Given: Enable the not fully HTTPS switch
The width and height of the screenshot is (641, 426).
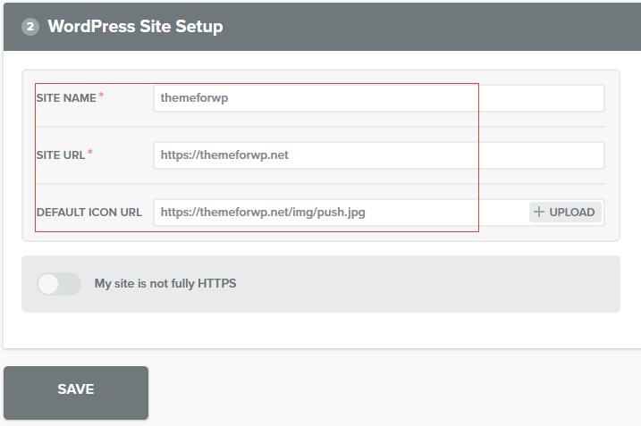Looking at the screenshot, I should pyautogui.click(x=58, y=284).
